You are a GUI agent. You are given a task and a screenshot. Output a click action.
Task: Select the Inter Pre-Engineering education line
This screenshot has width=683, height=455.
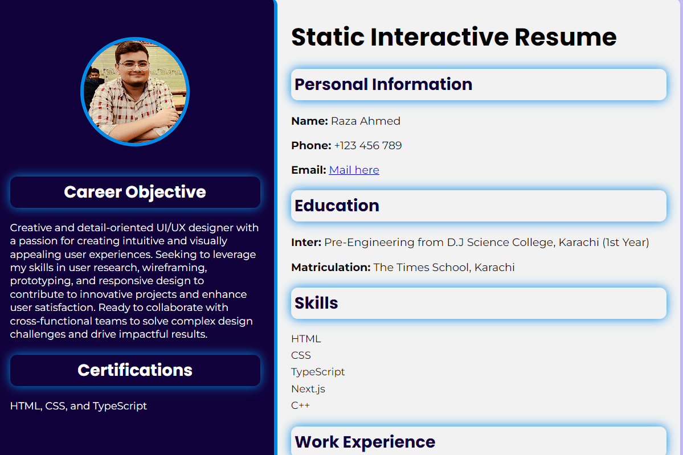pyautogui.click(x=470, y=242)
